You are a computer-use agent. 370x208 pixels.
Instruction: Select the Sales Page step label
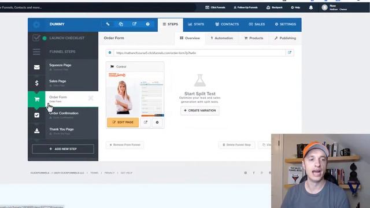[x=58, y=81]
